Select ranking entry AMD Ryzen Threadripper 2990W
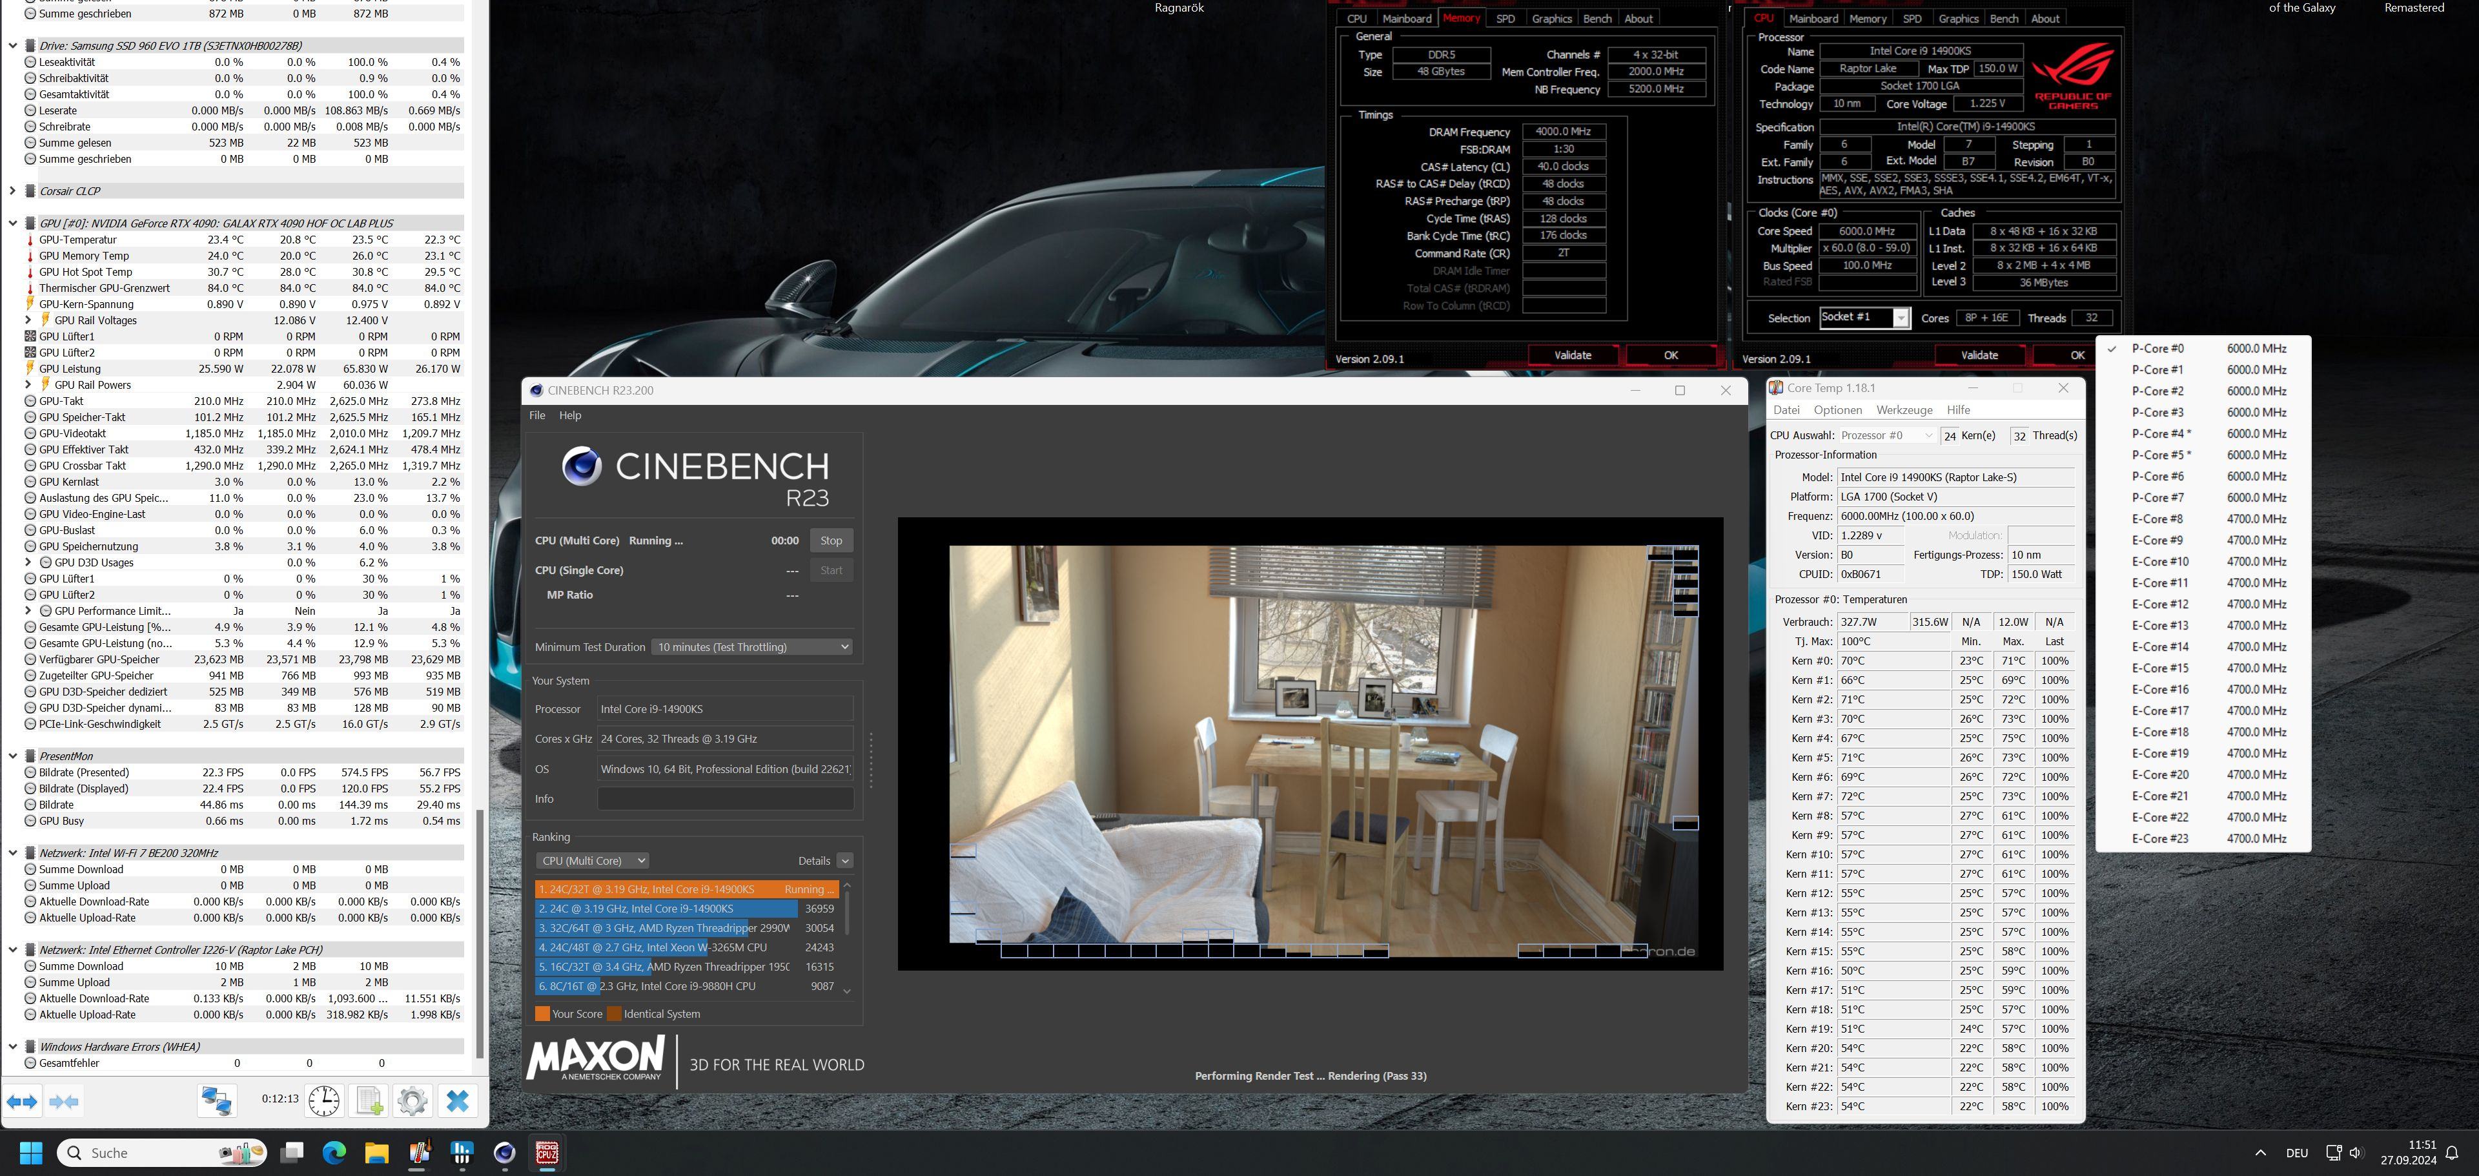The height and width of the screenshot is (1176, 2479). point(687,928)
